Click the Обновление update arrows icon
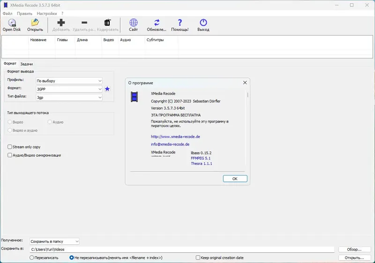The image size is (375, 263). point(157,22)
